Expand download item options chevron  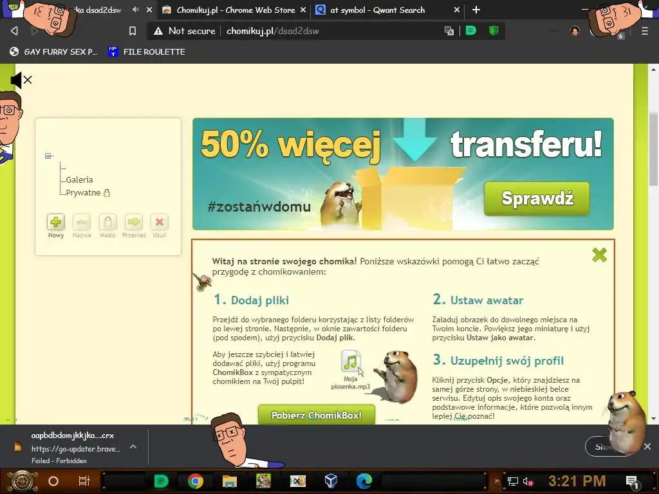pos(133,447)
